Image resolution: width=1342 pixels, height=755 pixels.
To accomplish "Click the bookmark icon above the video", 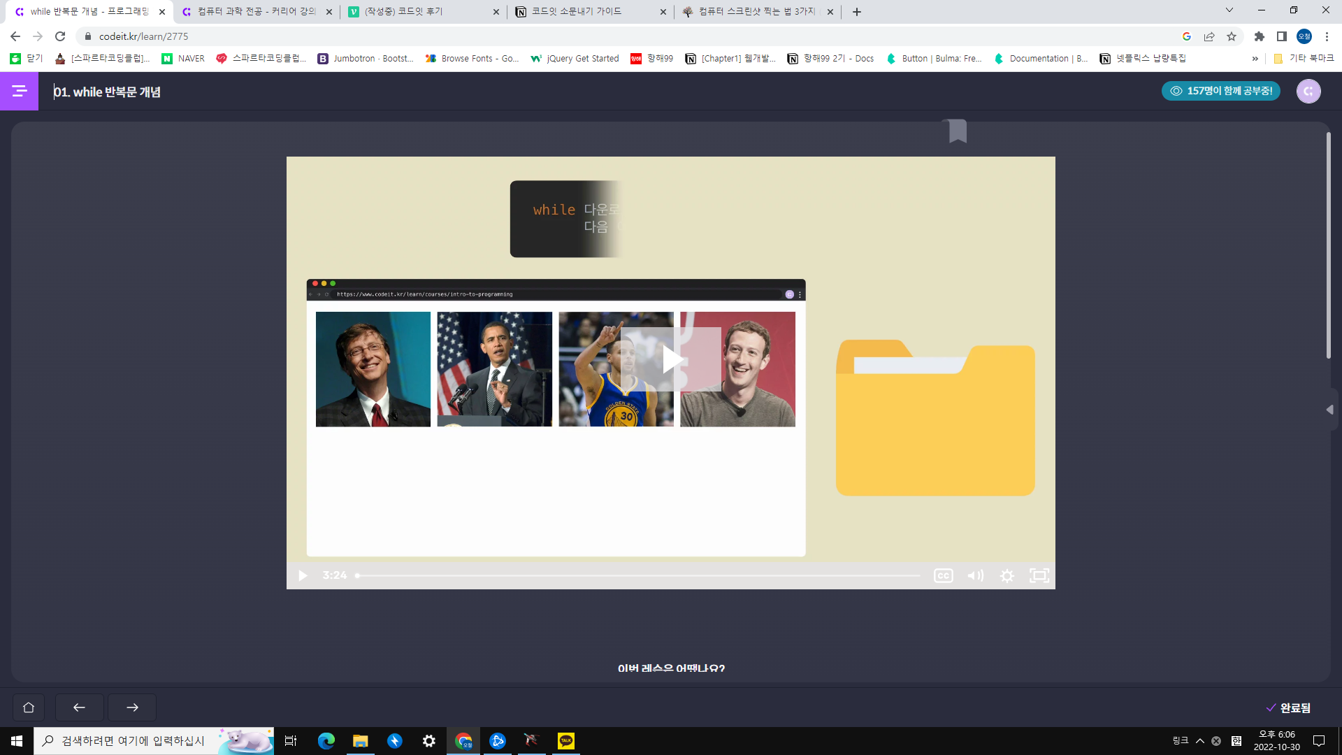I will (958, 131).
